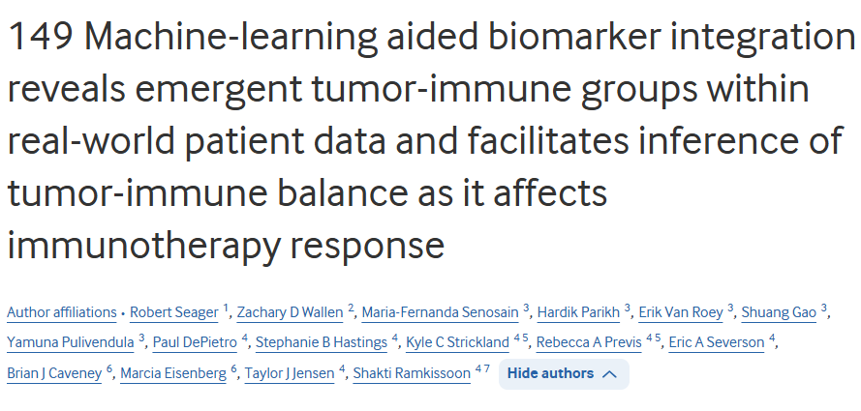Click the chevron icon beside Hide authors
This screenshot has width=861, height=411.
(609, 374)
